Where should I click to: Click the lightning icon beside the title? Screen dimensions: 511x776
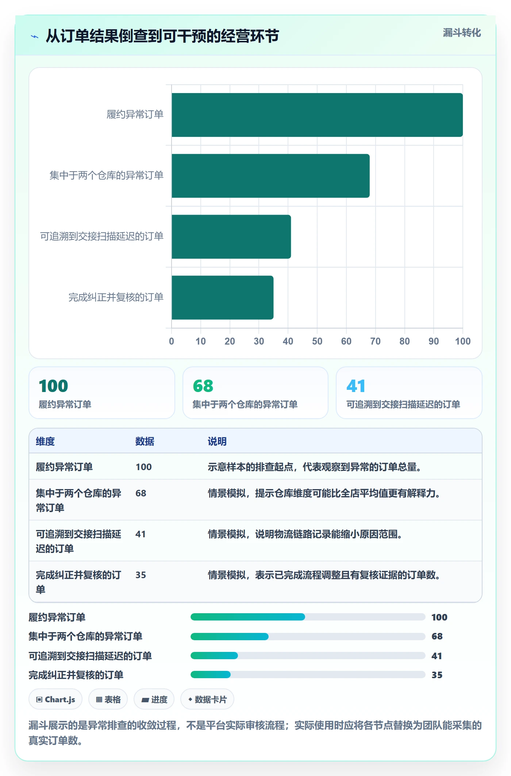(x=34, y=37)
